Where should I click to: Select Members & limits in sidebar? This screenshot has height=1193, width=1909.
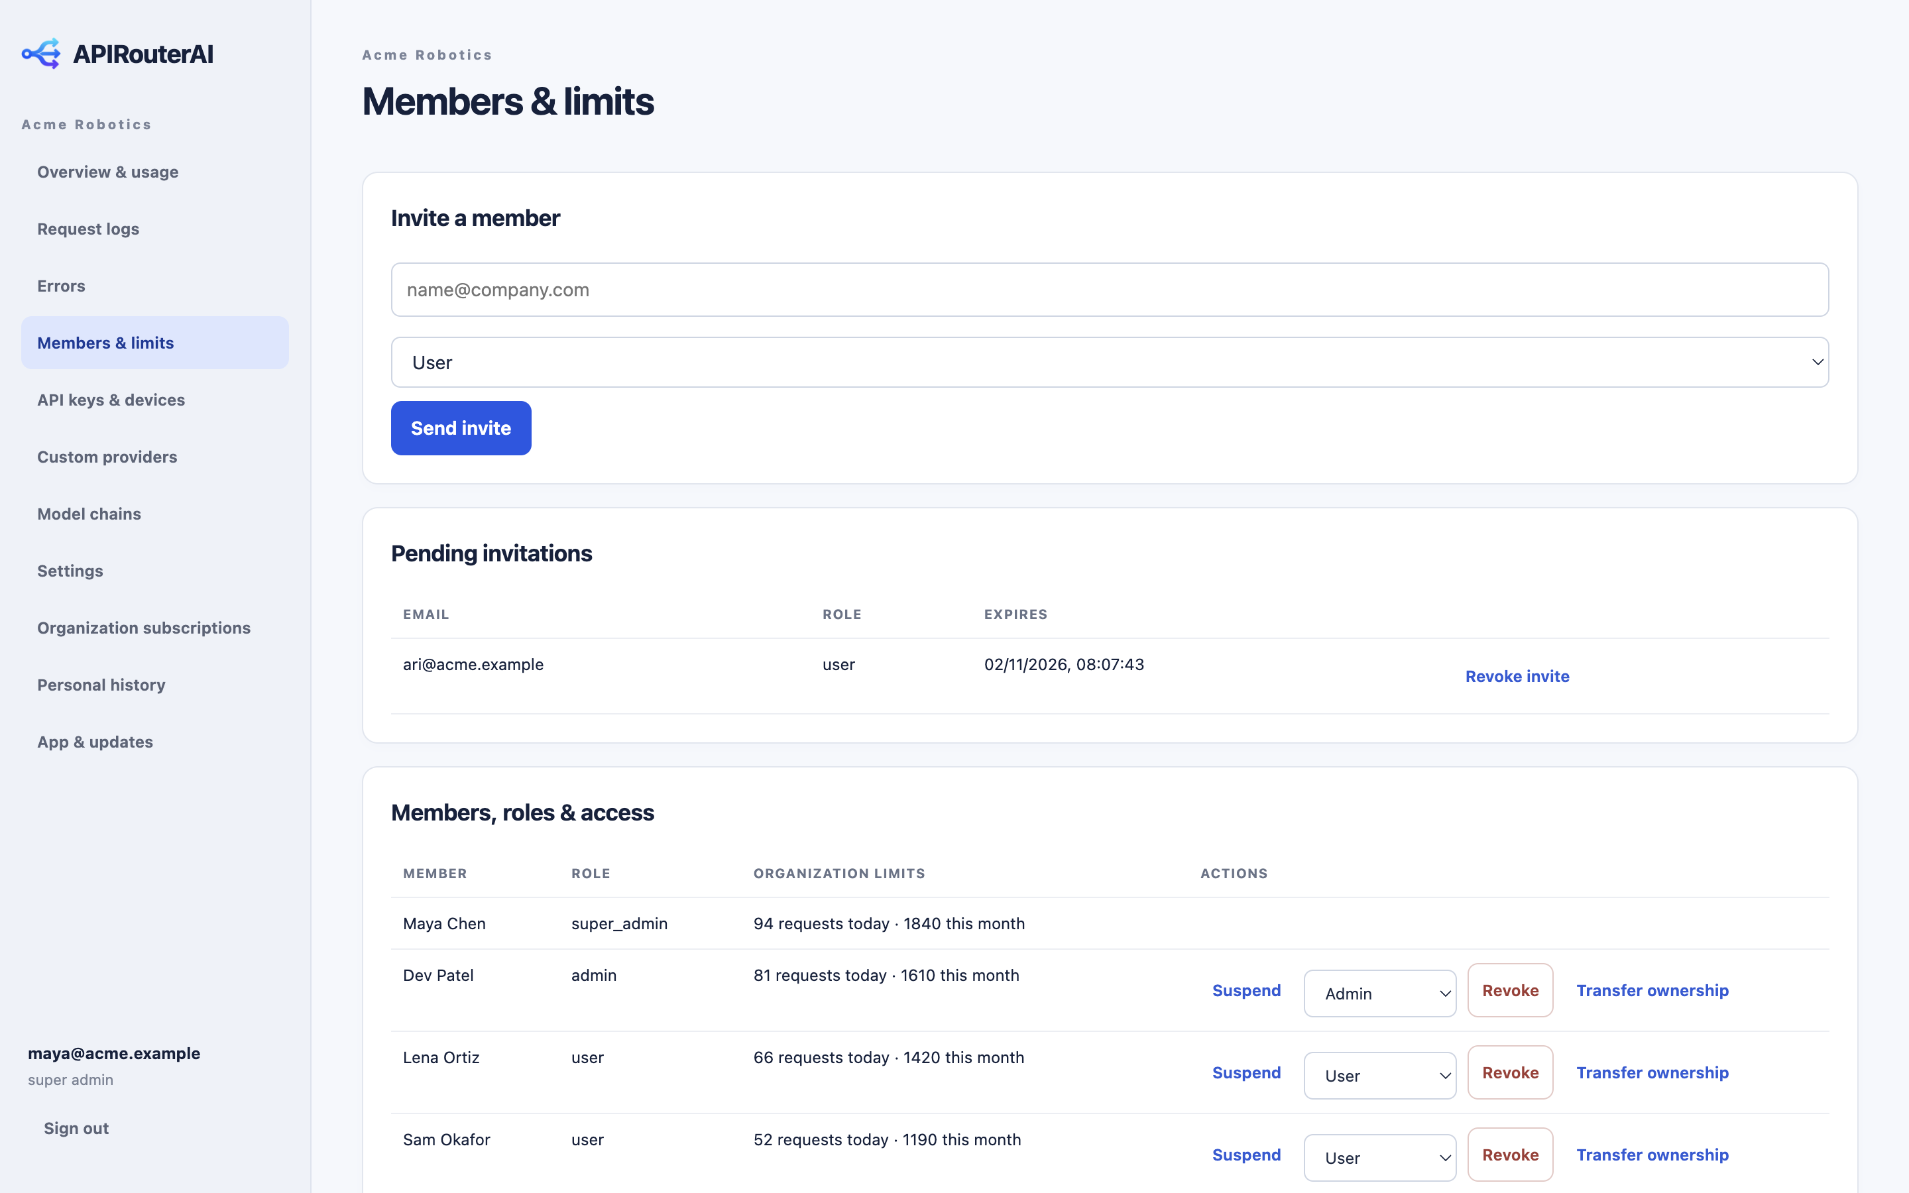point(154,343)
